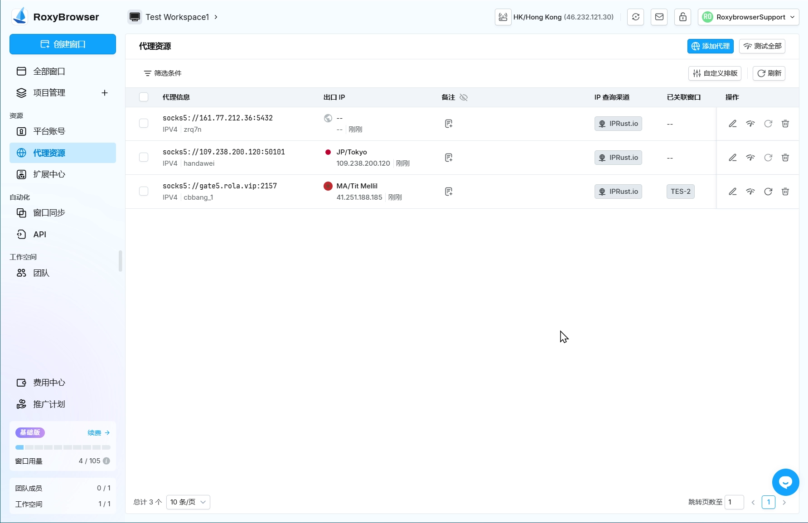Tick the checkbox for gate5.rola.vip proxy
The width and height of the screenshot is (808, 523).
pos(144,192)
